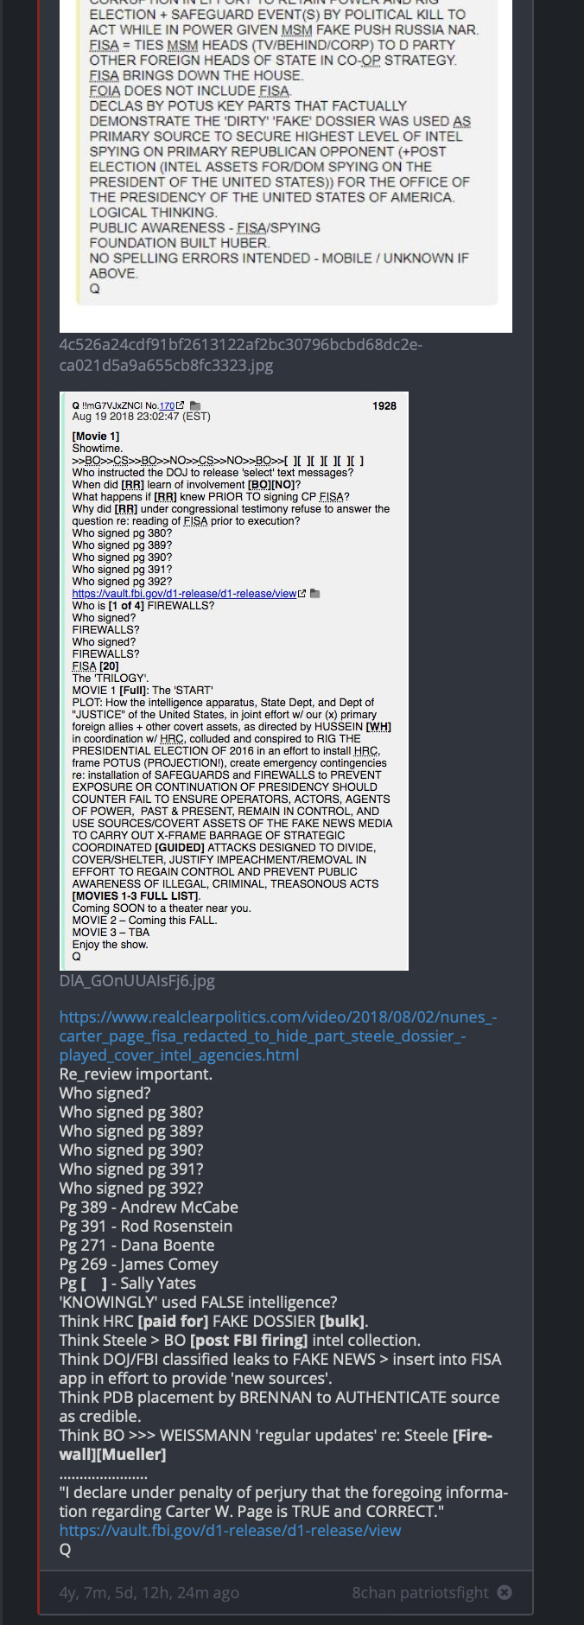Click the 8chan patriotsfight board label
The width and height of the screenshot is (584, 1625).
click(420, 1592)
